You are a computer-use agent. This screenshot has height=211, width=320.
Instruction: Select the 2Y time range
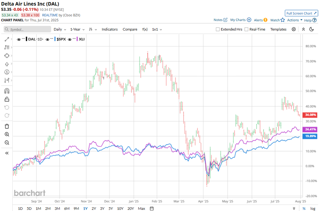[x=94, y=208]
